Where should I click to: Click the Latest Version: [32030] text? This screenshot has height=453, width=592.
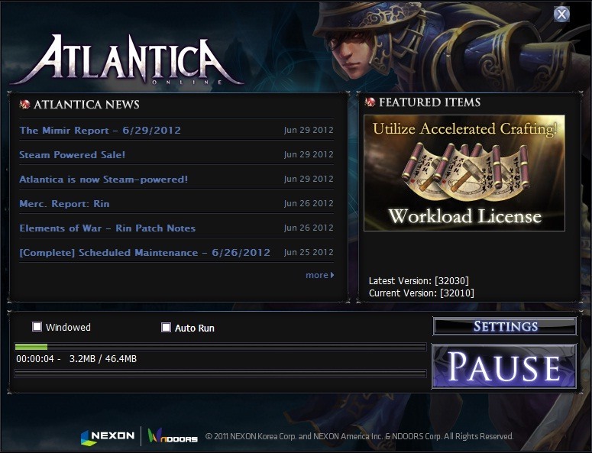click(419, 281)
